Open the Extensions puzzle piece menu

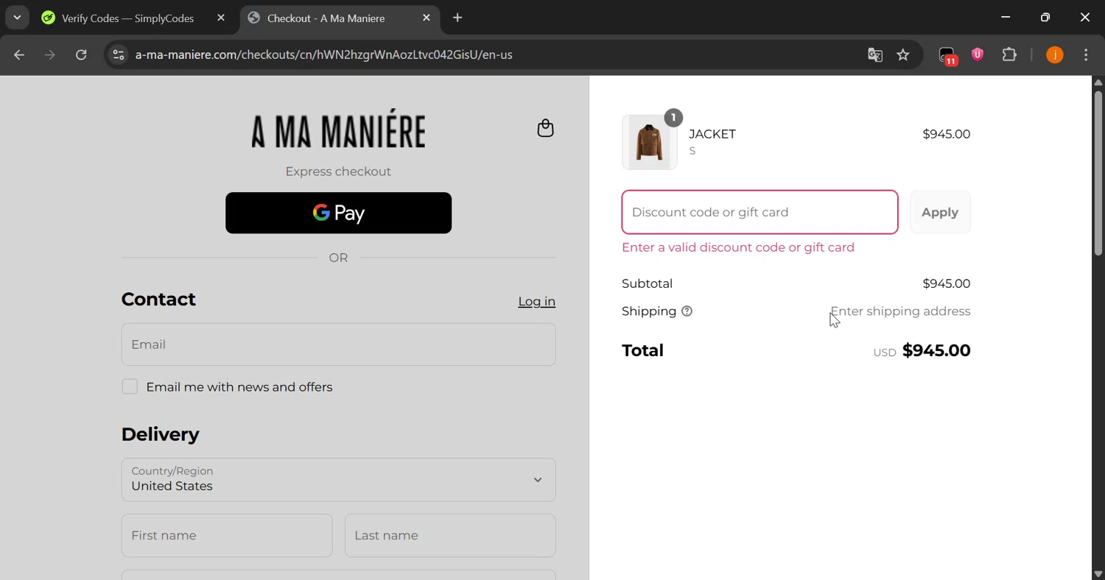pos(1009,54)
